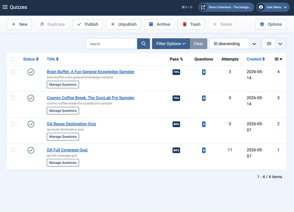
Task: Click Manage Questions for Cosmic Coffee Break
Action: coord(63,111)
